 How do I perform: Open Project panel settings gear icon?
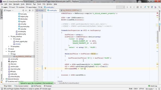tap(30, 10)
